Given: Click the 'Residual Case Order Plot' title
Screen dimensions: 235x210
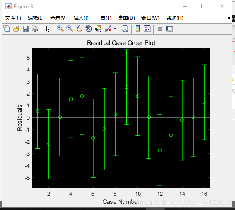Looking at the screenshot, I should (x=121, y=43).
